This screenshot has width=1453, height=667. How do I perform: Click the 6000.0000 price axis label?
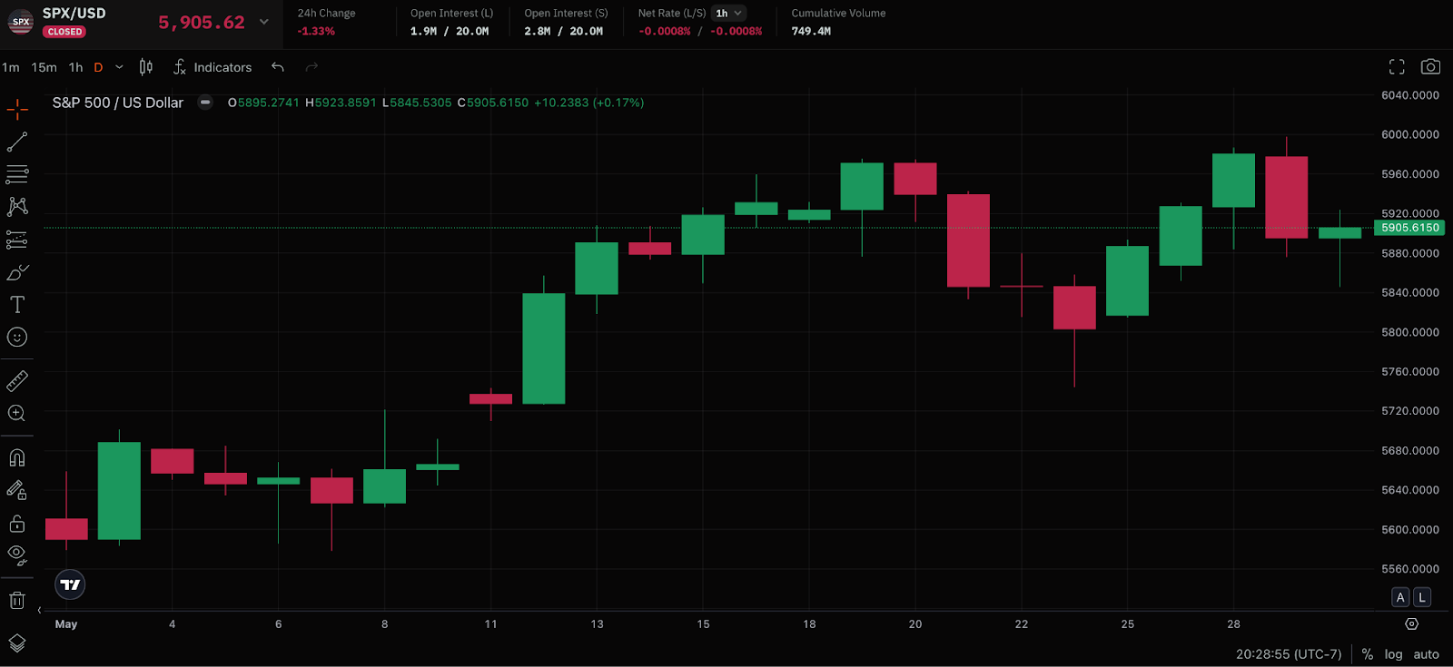tap(1409, 134)
